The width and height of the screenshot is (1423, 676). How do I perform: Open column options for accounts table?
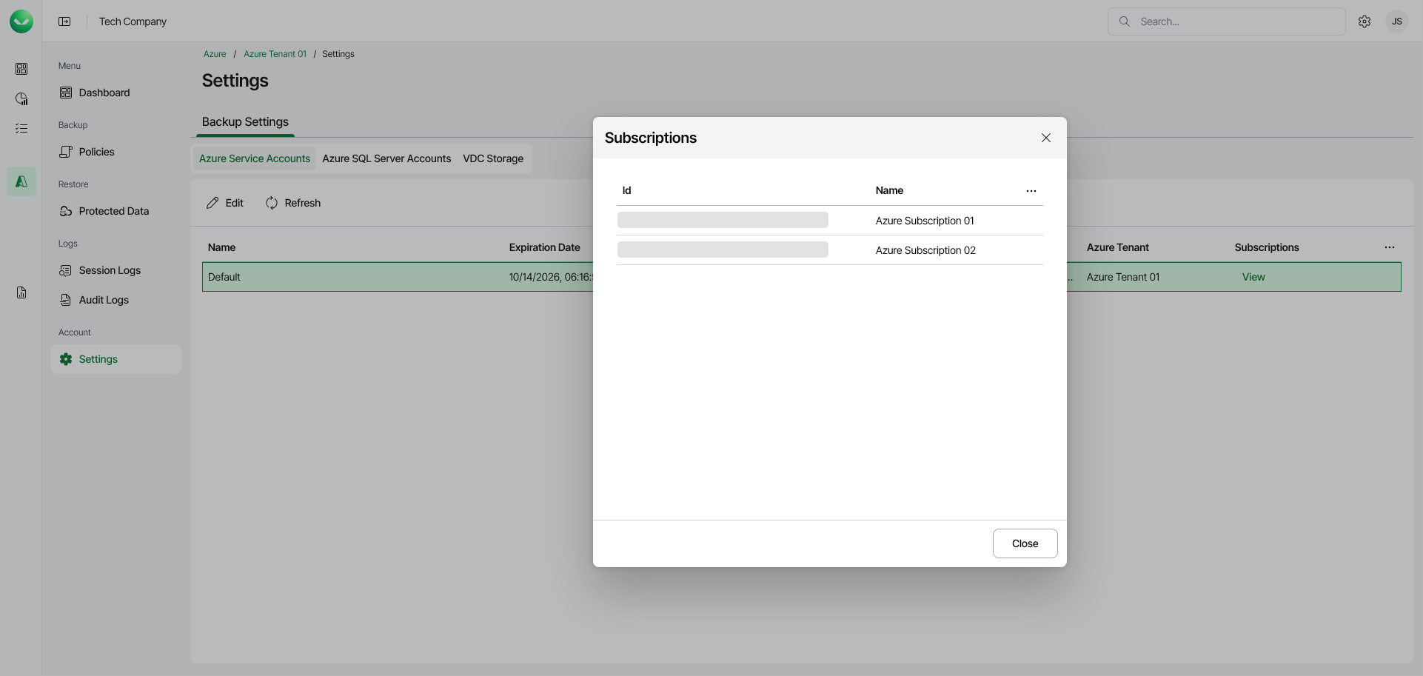[1390, 247]
